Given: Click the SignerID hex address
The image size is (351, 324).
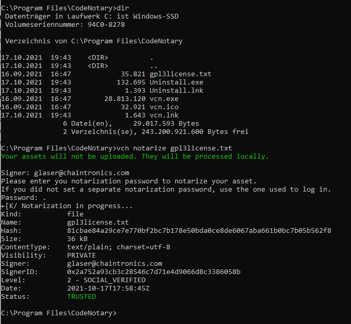Looking at the screenshot, I should pyautogui.click(x=154, y=271).
